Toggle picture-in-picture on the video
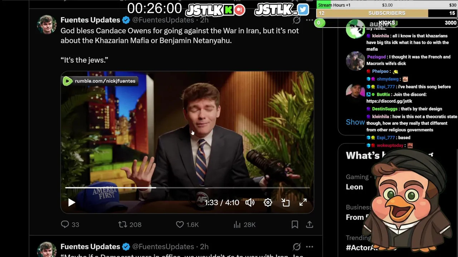 coord(285,202)
